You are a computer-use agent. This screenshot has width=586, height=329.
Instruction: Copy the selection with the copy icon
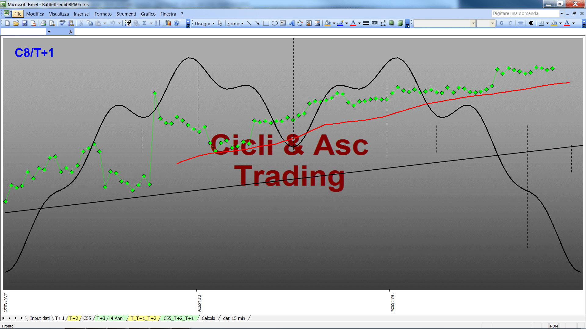coord(90,23)
